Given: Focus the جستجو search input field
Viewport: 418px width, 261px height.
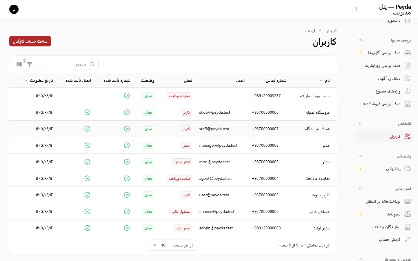Looking at the screenshot, I should click(68, 64).
